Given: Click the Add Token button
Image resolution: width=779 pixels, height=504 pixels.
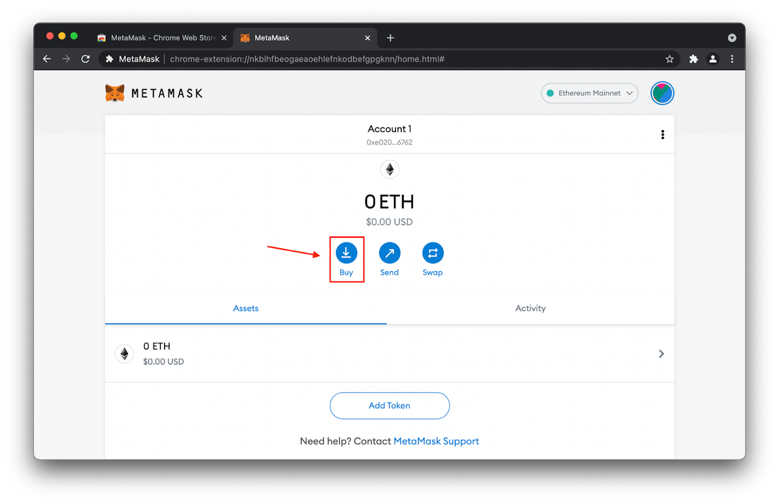Looking at the screenshot, I should (x=389, y=405).
